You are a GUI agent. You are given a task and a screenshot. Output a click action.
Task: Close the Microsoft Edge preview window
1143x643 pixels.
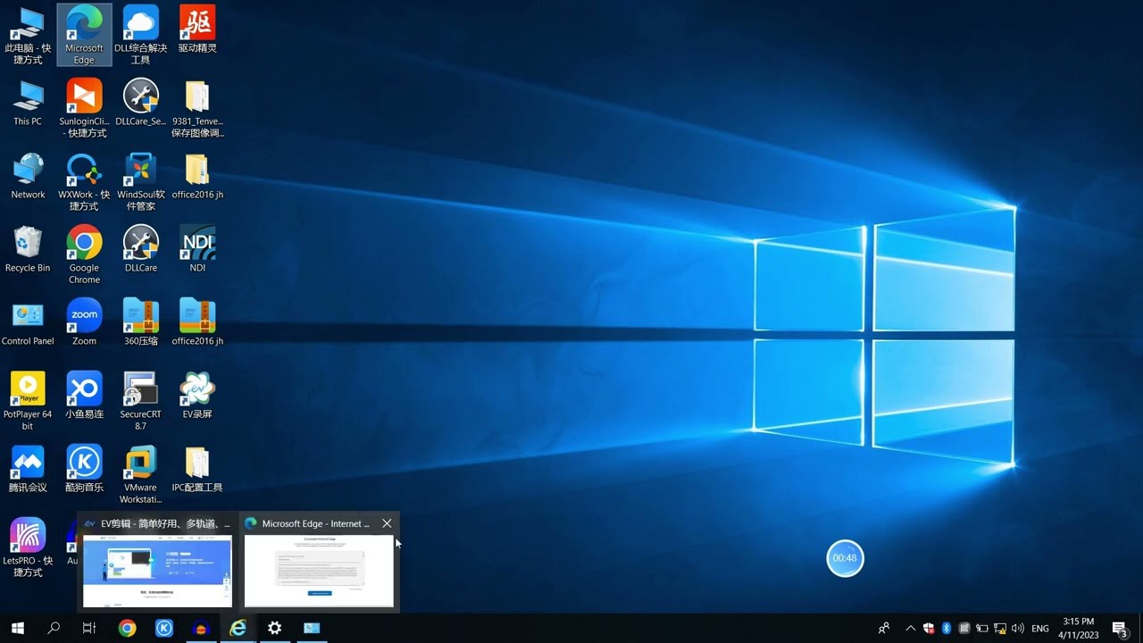click(387, 523)
